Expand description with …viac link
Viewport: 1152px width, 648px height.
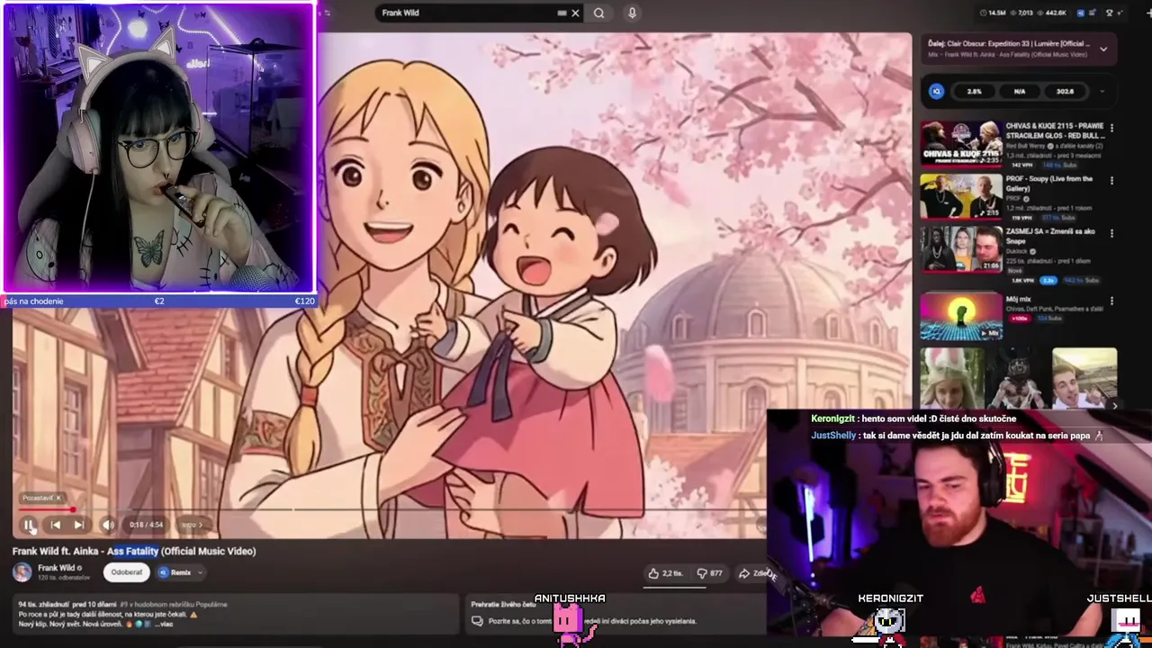tap(165, 624)
